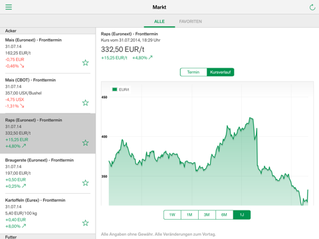Click the +0,50 EUR change
The height and width of the screenshot is (239, 319).
pos(15,179)
